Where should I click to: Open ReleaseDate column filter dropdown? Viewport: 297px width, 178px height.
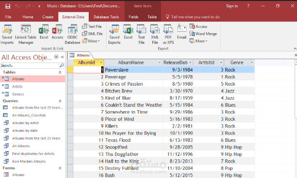(190, 63)
